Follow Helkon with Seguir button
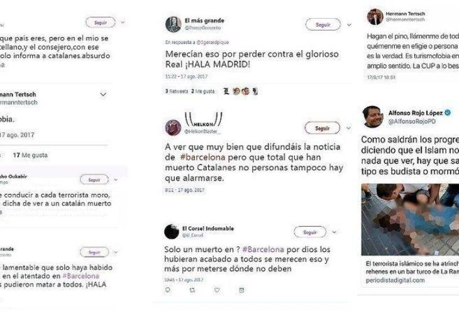The height and width of the screenshot is (314, 459). [x=323, y=127]
